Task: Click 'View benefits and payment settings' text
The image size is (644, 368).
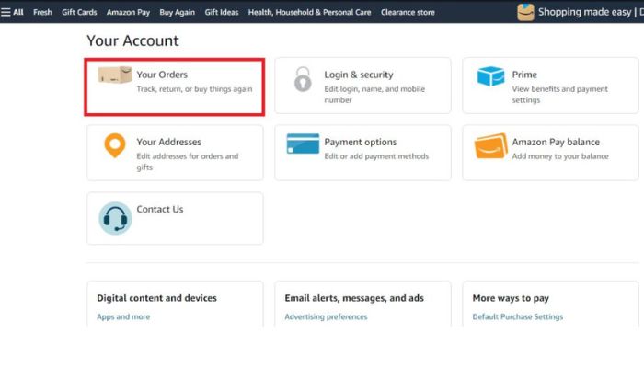Action: 559,95
